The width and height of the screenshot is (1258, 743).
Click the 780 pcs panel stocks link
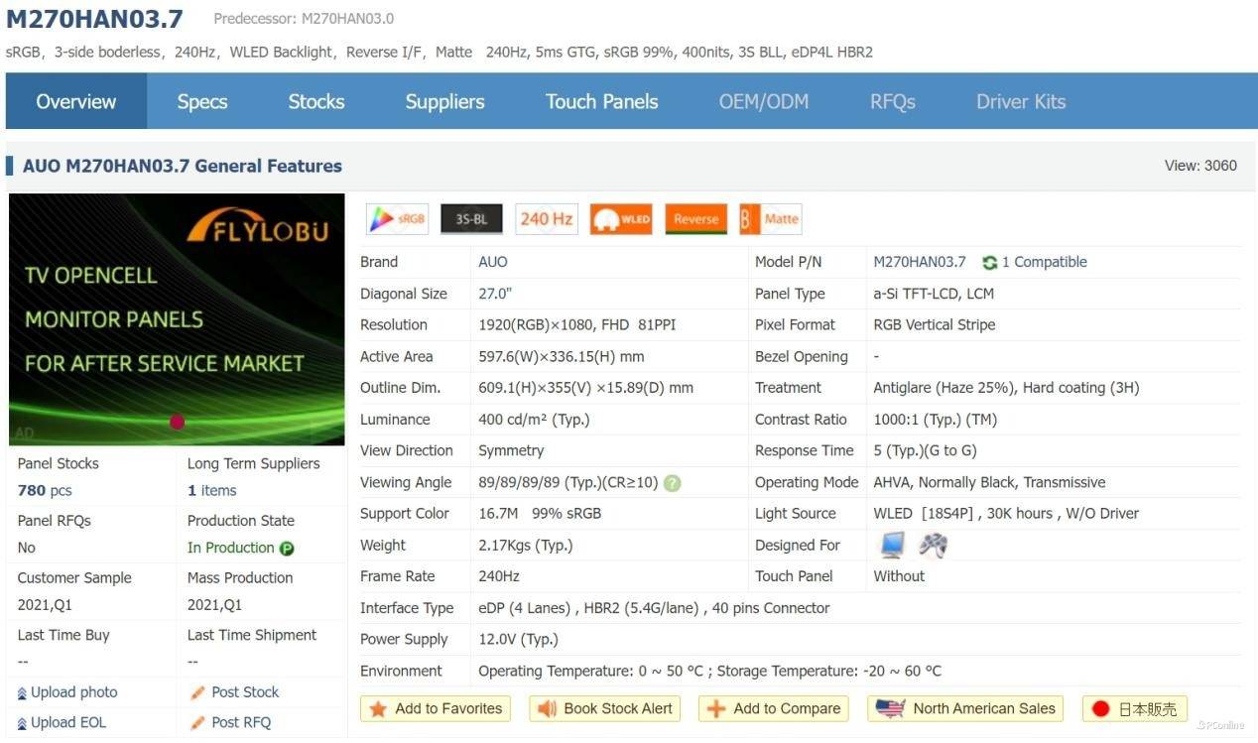pyautogui.click(x=45, y=490)
